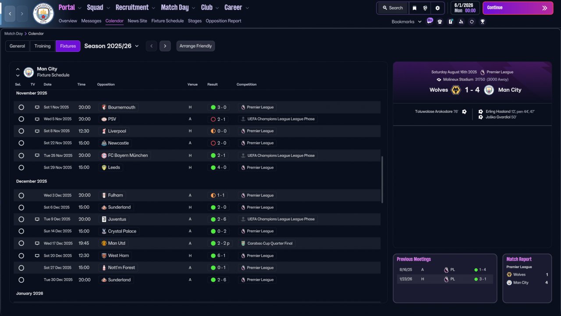
Task: Click TV broadcast icon on Liverpool row
Action: 37,131
